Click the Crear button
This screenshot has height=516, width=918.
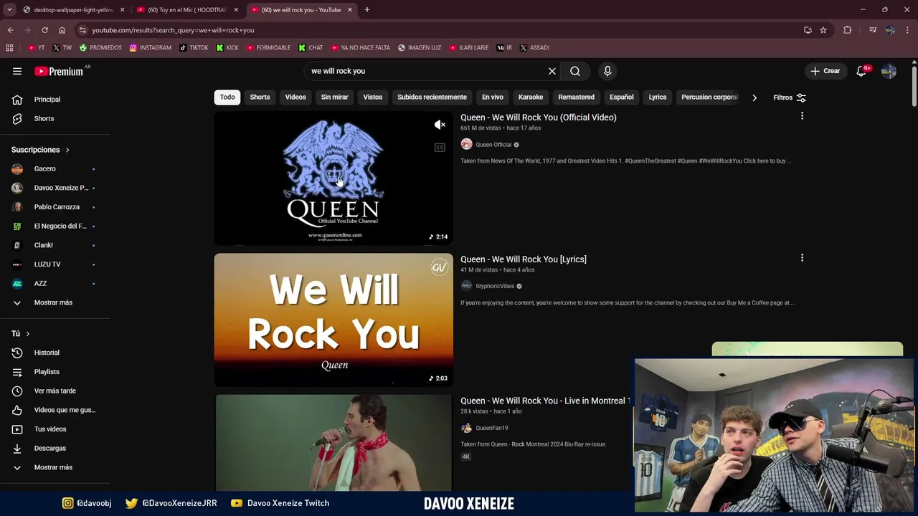coord(825,71)
